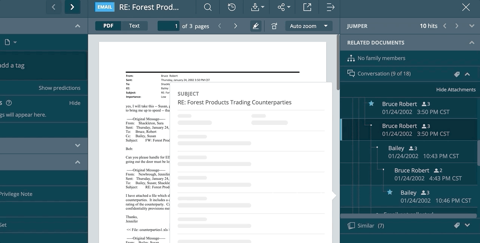480x243 pixels.
Task: Toggle the highlight marker tool
Action: (x=256, y=26)
